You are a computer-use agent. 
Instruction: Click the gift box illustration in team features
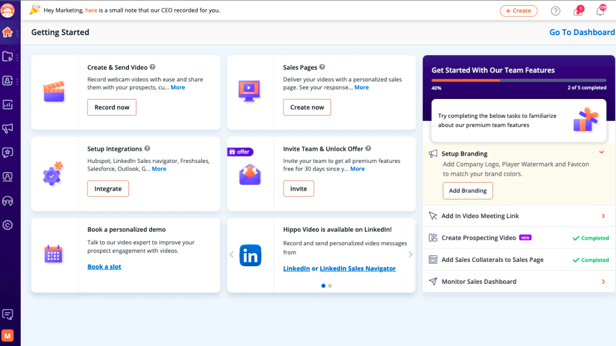[x=586, y=120]
